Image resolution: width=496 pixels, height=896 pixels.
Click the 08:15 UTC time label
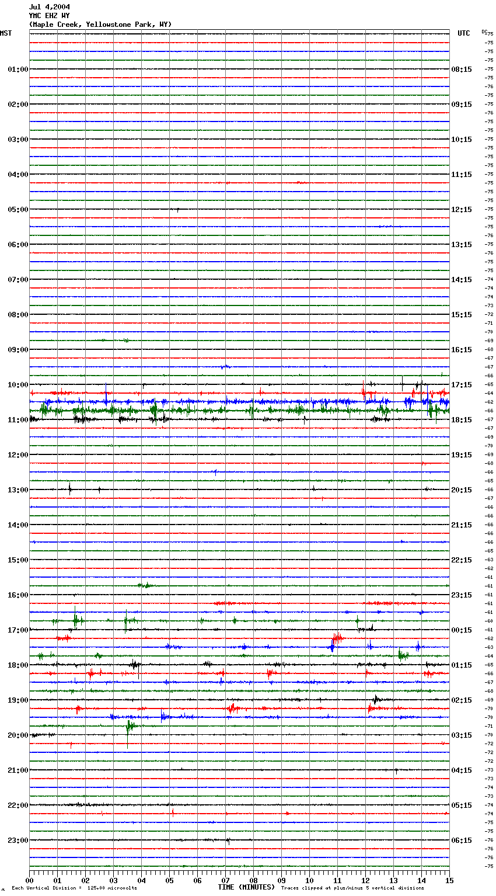coord(462,70)
